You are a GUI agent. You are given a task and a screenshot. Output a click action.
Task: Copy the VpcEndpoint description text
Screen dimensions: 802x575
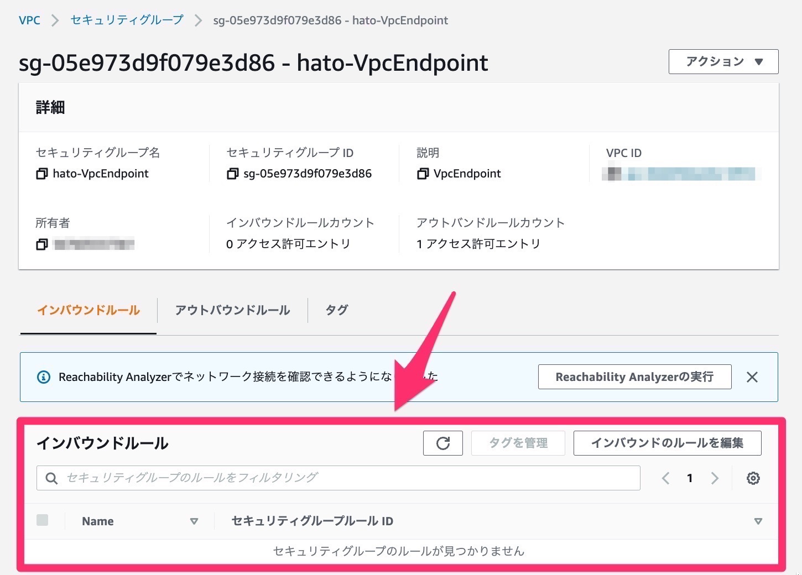(423, 174)
